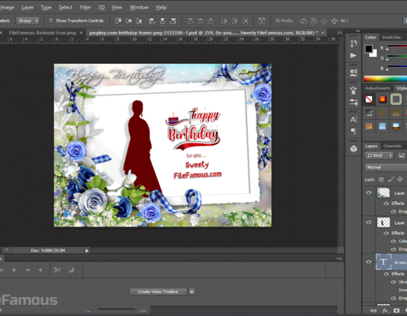Toggle Effects visibility of top layer
Viewport: 407px width, 316px height.
tap(386, 203)
